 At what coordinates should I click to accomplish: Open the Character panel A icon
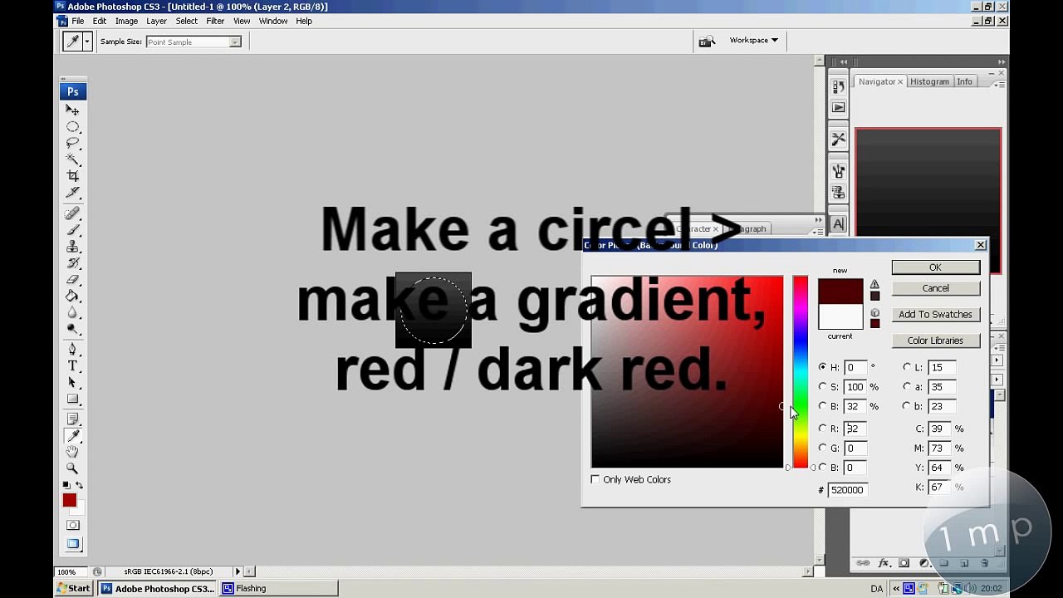[838, 223]
